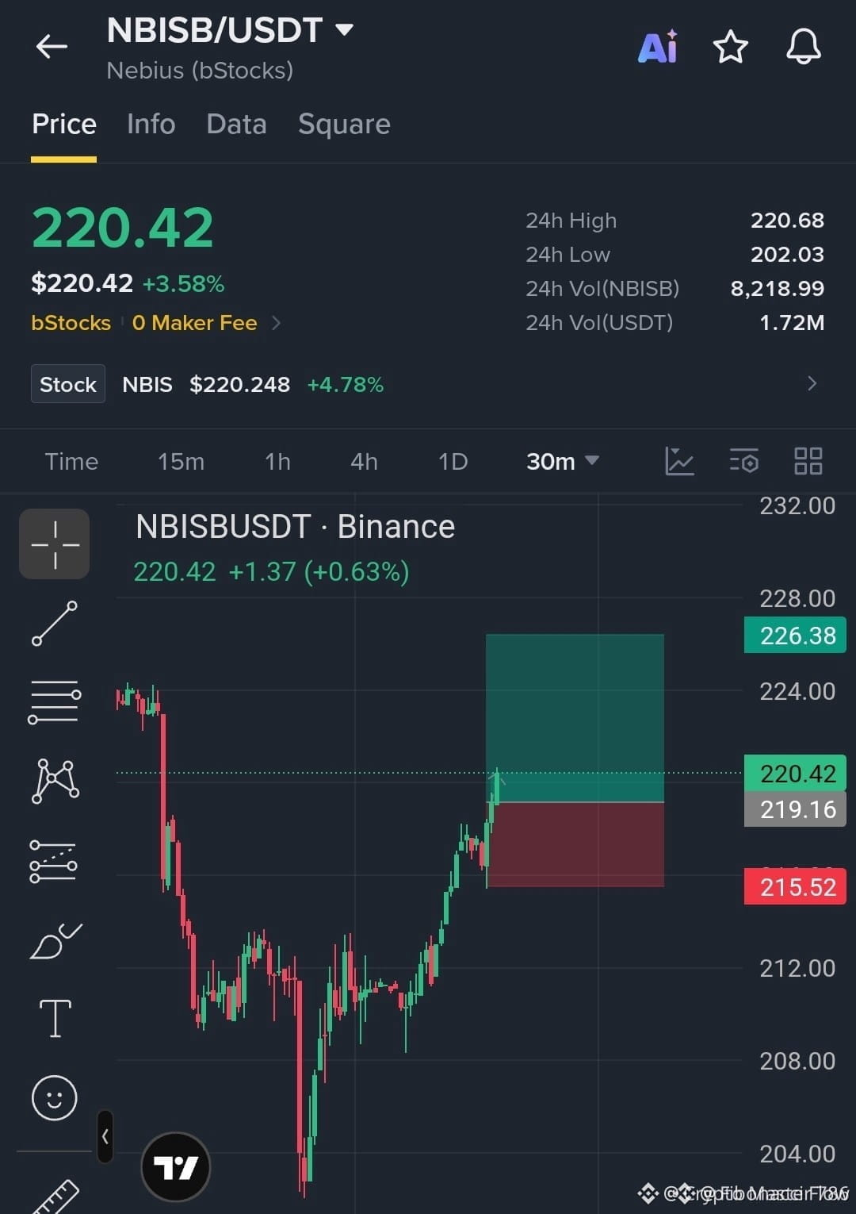
Task: Click the 219.16 entry price label
Action: tap(795, 809)
